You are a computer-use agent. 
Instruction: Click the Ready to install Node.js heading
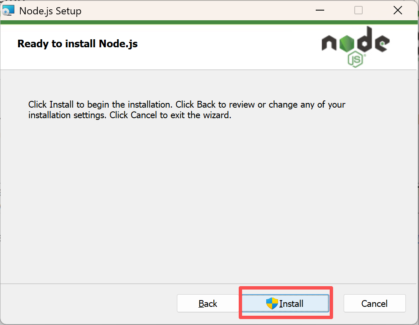(77, 44)
